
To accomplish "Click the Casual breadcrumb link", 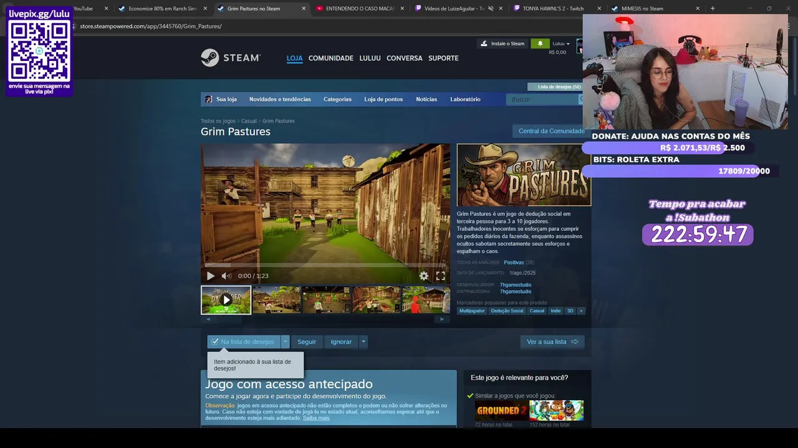I will click(249, 121).
